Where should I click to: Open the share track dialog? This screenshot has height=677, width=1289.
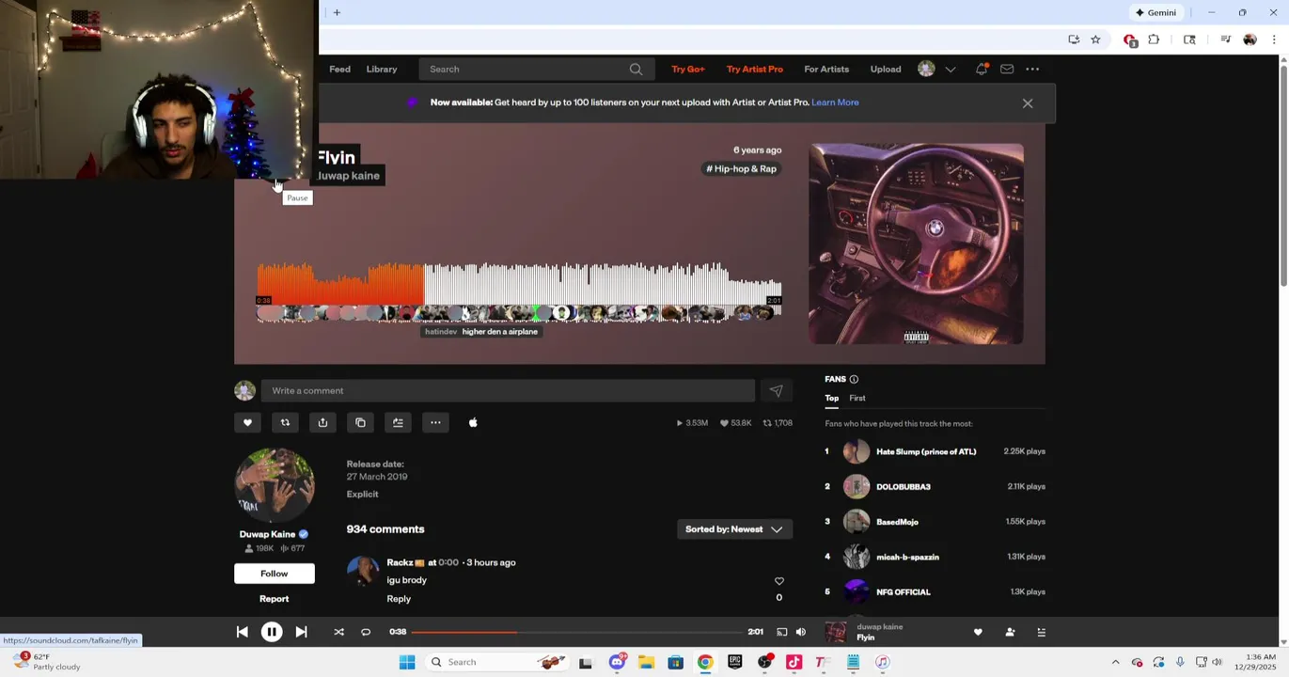322,423
